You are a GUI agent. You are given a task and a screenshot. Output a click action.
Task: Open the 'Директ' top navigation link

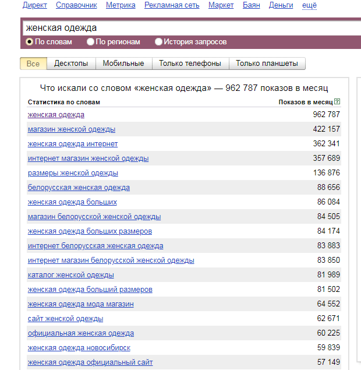[35, 5]
